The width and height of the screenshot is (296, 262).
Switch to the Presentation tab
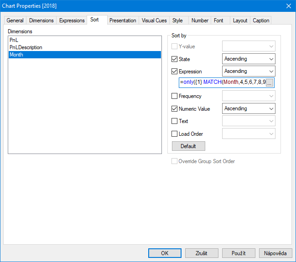(x=123, y=21)
